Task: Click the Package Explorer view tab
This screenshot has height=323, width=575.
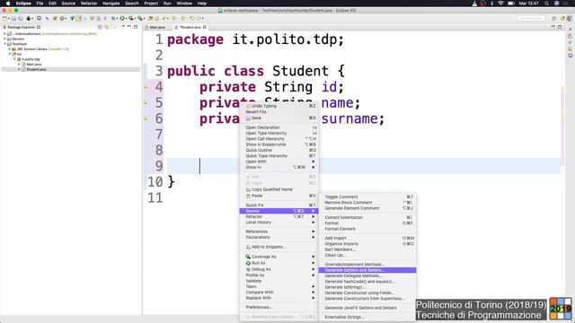Action: [22, 27]
